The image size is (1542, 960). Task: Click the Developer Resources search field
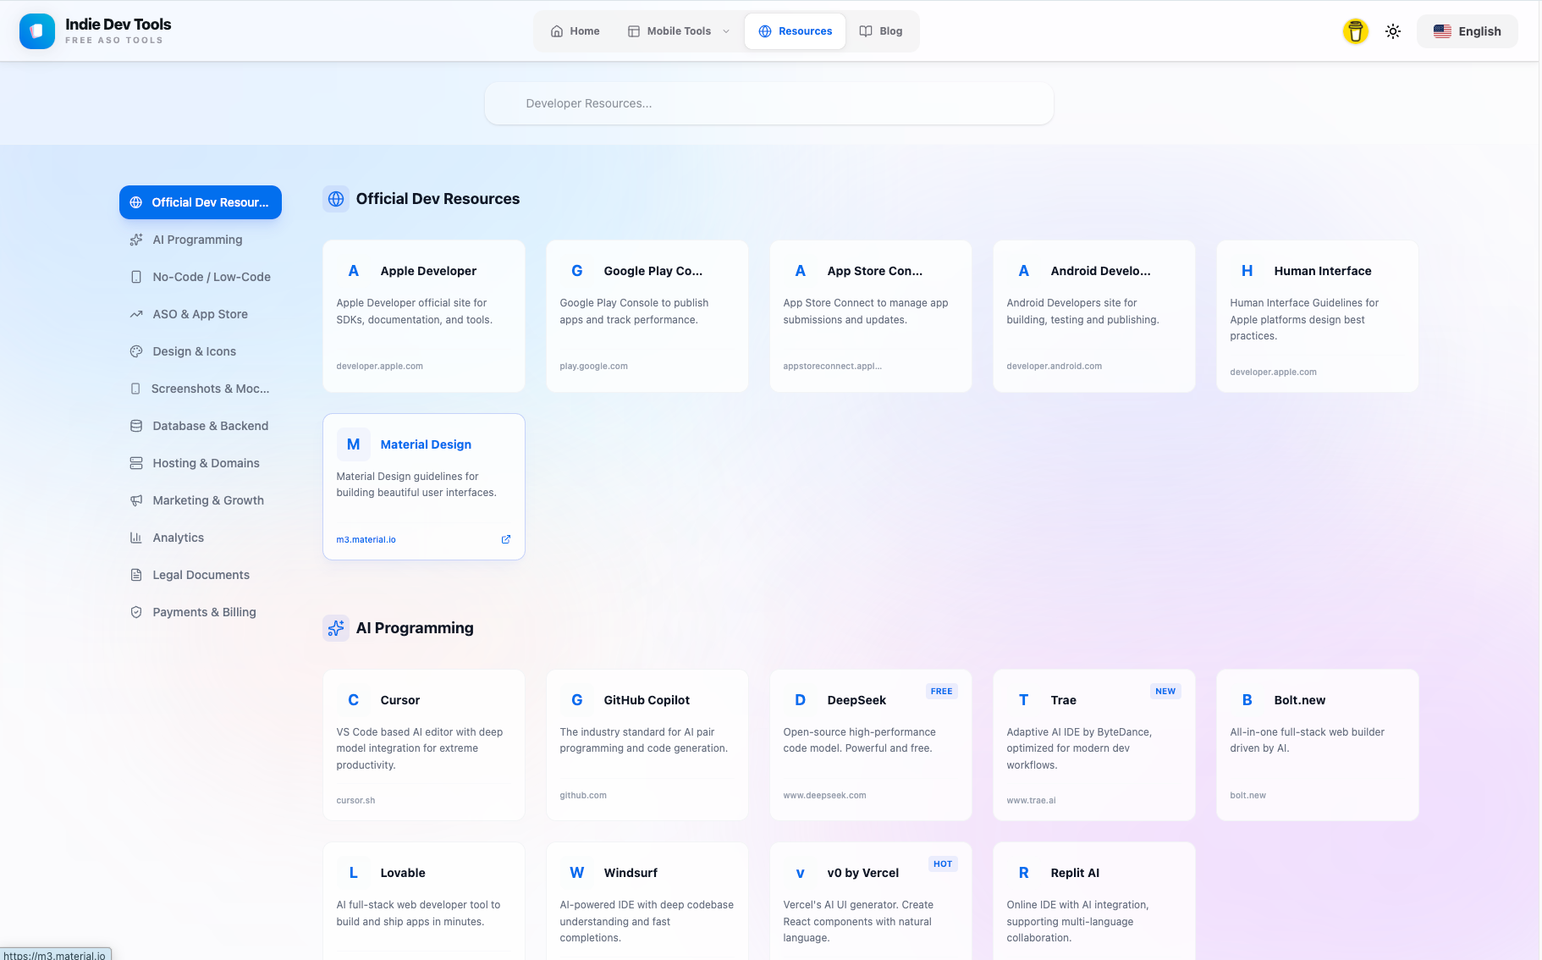(x=768, y=103)
